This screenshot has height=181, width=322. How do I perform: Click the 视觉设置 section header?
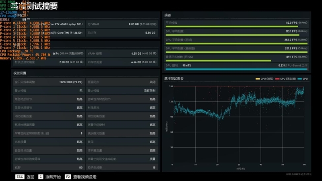20,73
